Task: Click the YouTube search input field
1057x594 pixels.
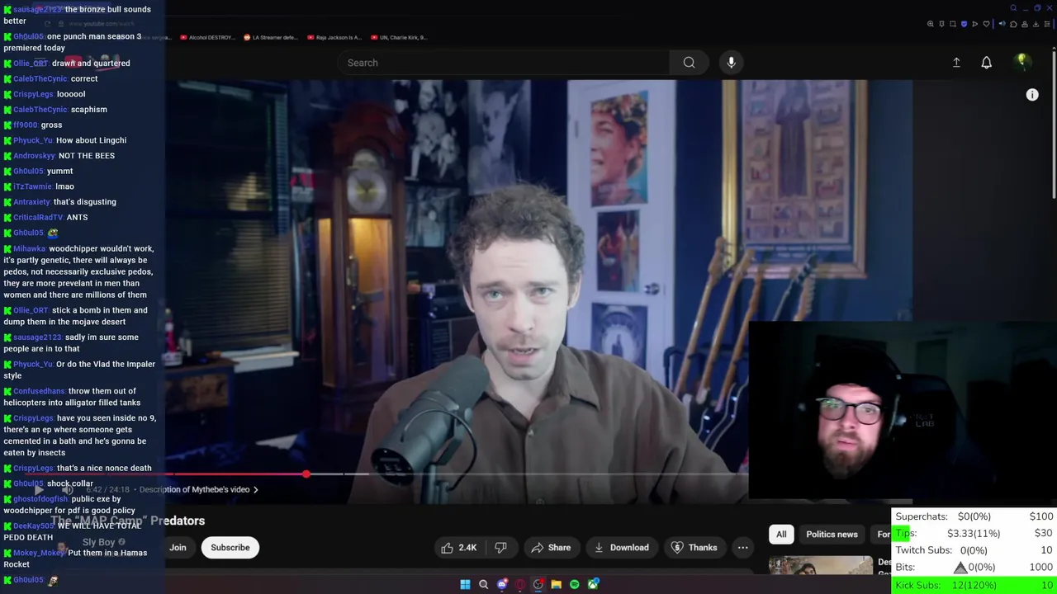Action: [x=504, y=63]
